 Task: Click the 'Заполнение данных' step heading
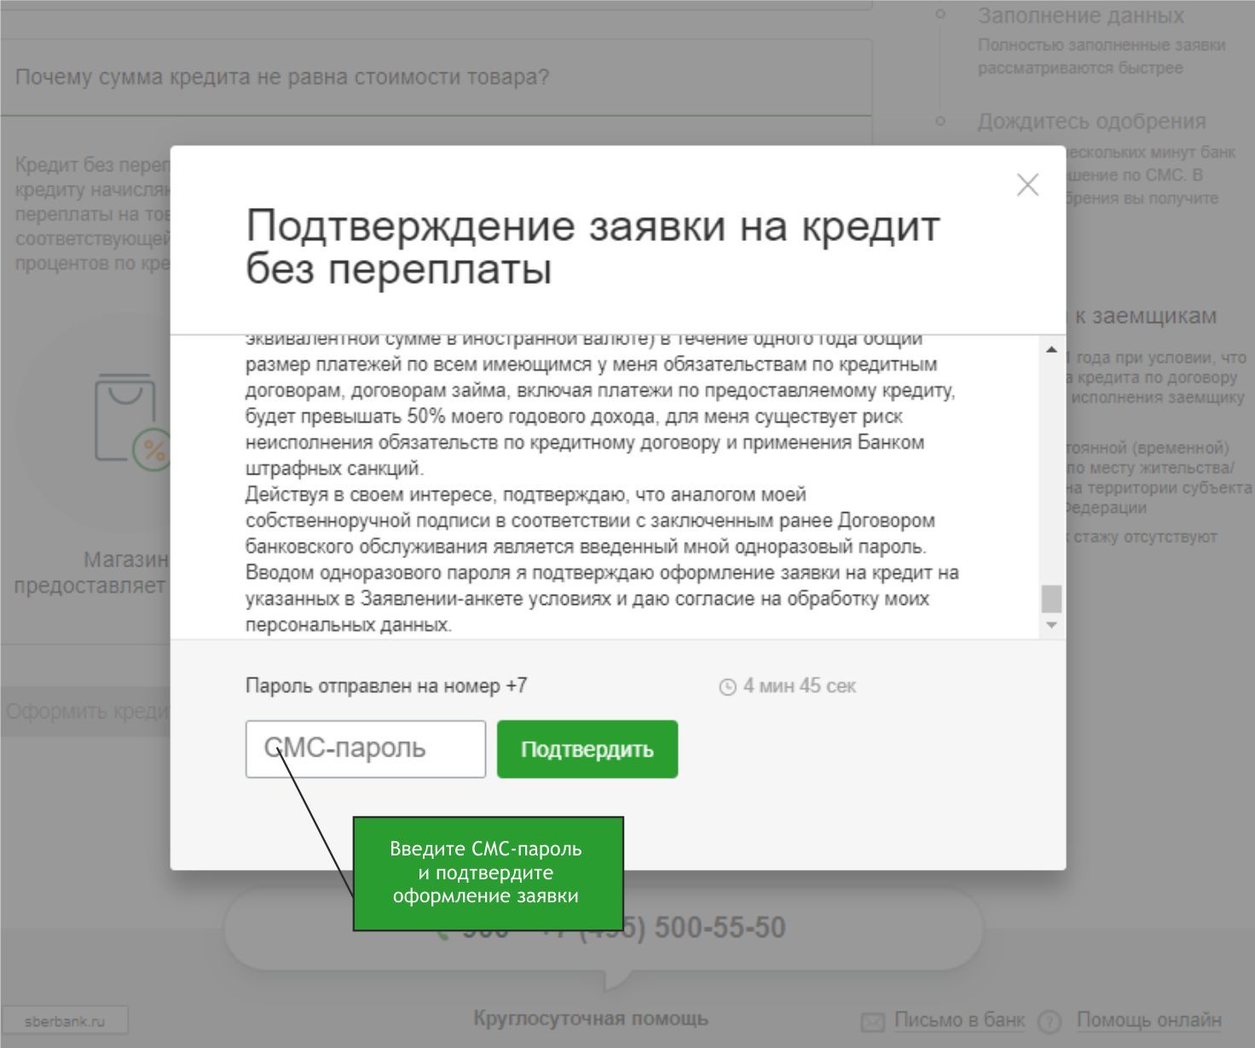coord(1081,15)
